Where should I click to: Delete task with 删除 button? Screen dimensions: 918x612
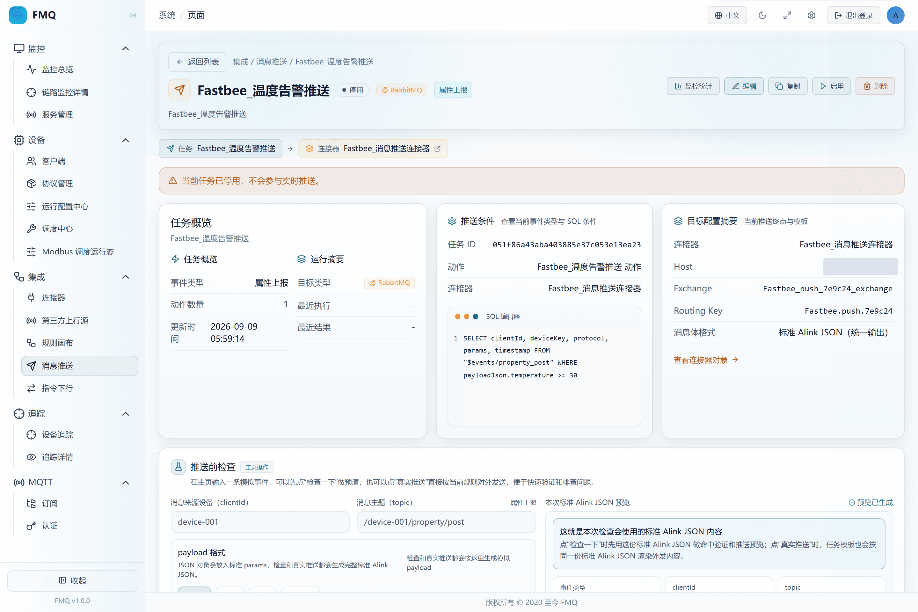tap(875, 86)
